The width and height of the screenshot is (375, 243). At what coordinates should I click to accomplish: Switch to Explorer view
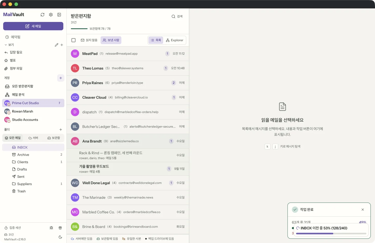[x=174, y=40]
